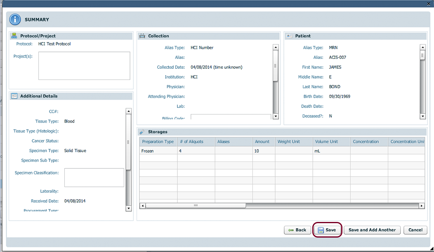Click the Storages panel vial icon
Viewport: 434px width, 252px height.
[142, 132]
